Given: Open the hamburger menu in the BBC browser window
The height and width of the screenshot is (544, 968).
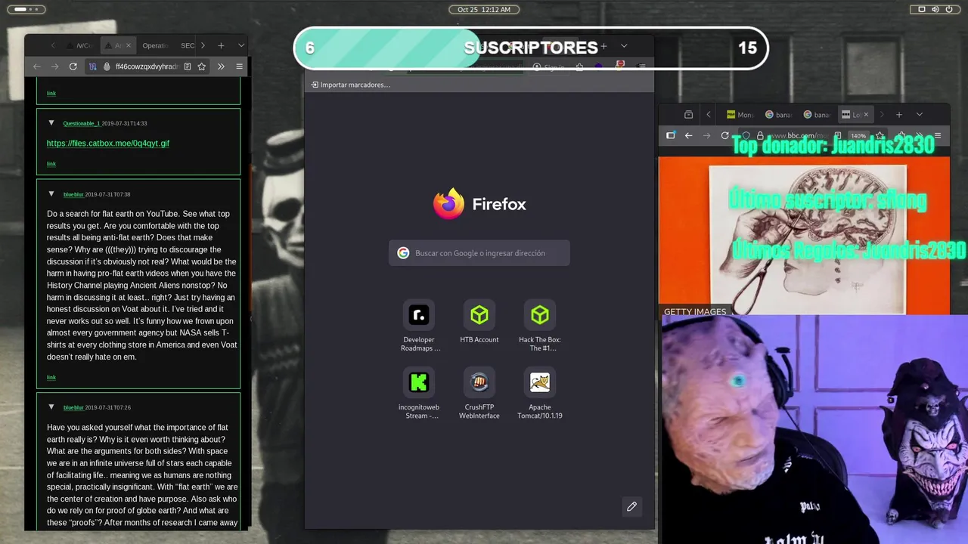Looking at the screenshot, I should click(938, 136).
